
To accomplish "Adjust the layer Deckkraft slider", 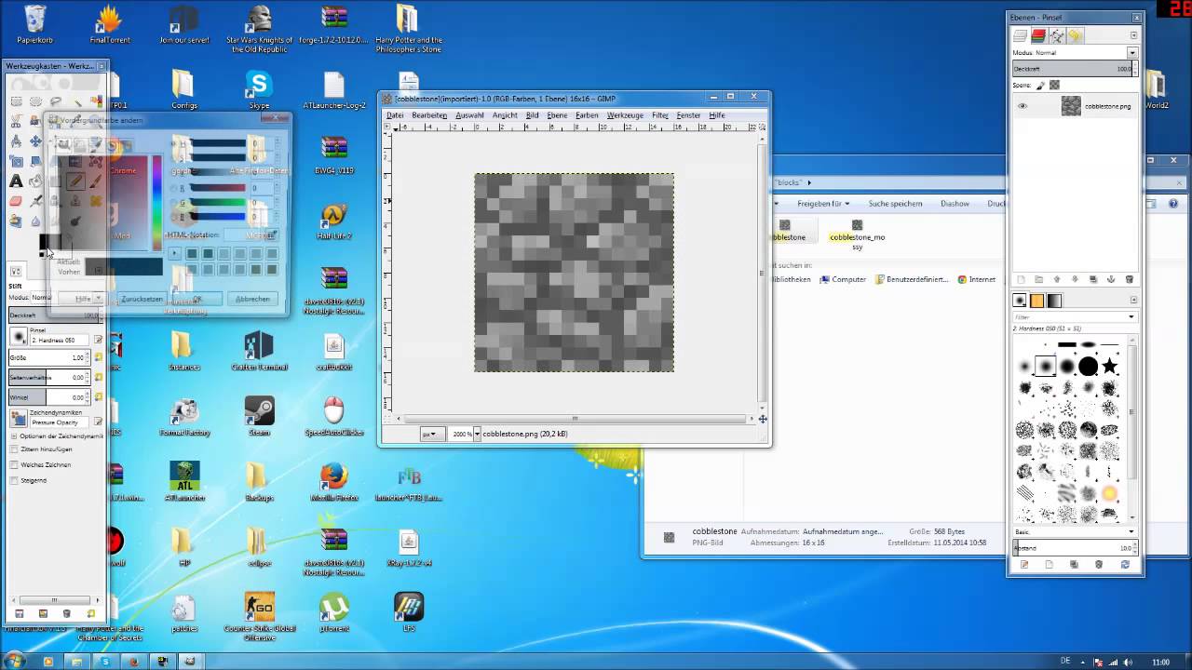I will click(1072, 69).
